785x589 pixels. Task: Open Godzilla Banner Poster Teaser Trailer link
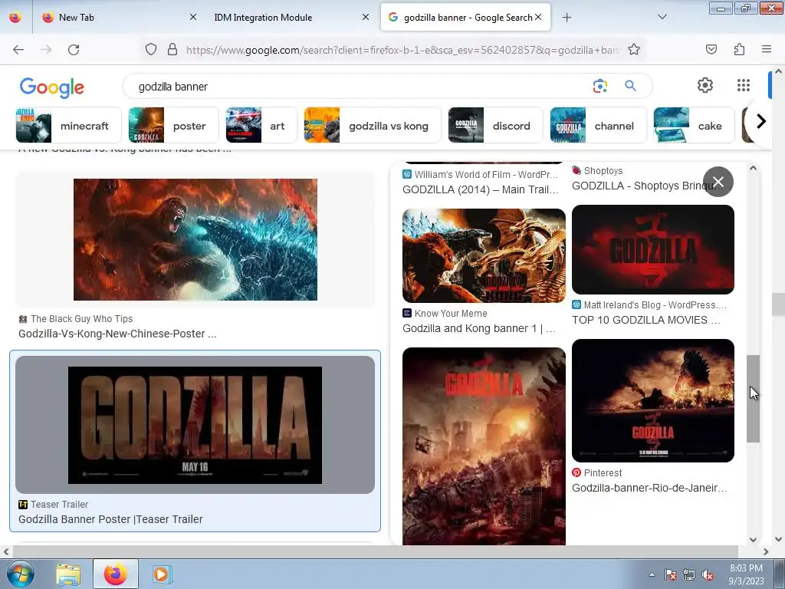[x=110, y=519]
